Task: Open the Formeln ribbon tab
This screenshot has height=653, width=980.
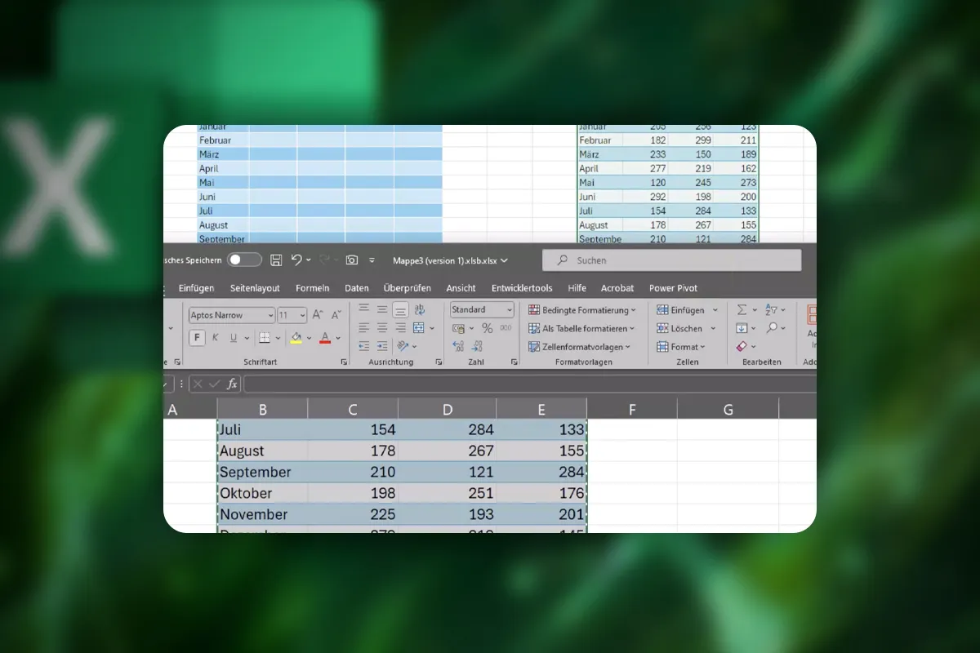Action: pos(312,288)
